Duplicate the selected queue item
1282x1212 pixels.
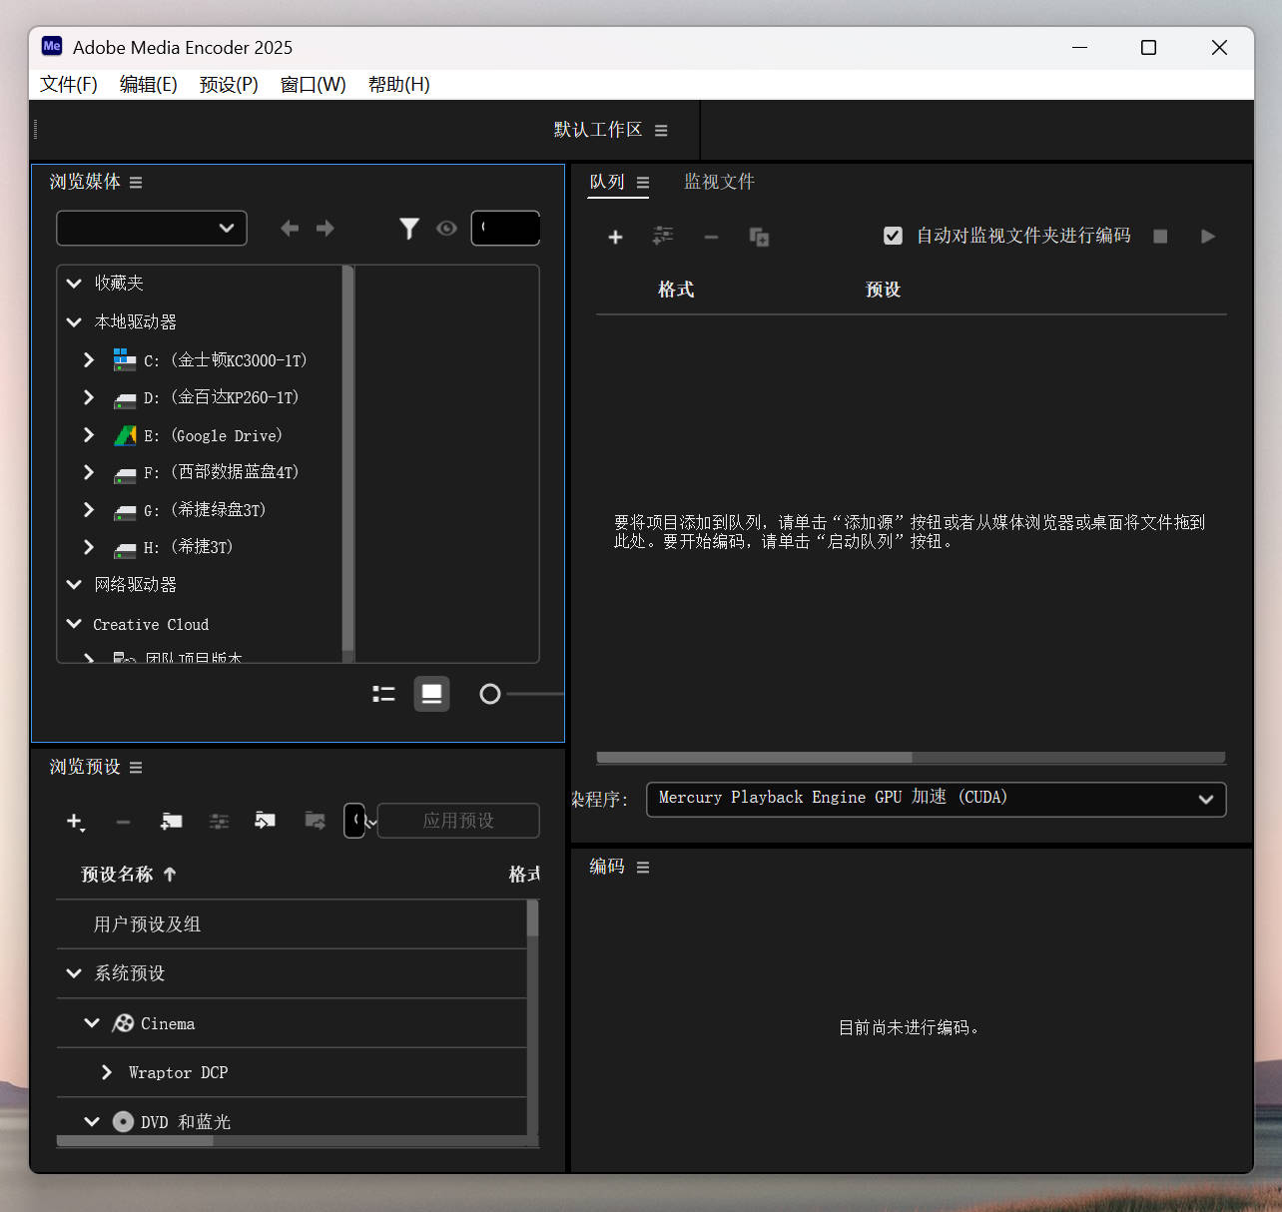(x=759, y=237)
